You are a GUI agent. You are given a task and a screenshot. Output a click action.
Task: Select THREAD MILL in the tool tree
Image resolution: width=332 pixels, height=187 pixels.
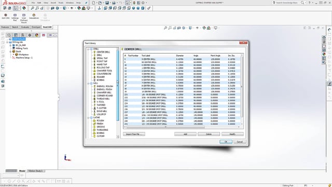pos(103,99)
